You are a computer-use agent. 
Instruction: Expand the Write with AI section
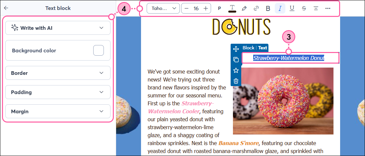58,28
